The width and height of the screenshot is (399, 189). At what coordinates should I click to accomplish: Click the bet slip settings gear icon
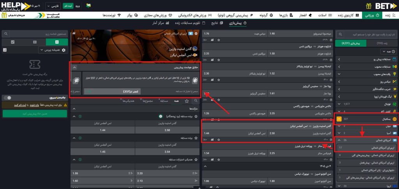[x=64, y=50]
